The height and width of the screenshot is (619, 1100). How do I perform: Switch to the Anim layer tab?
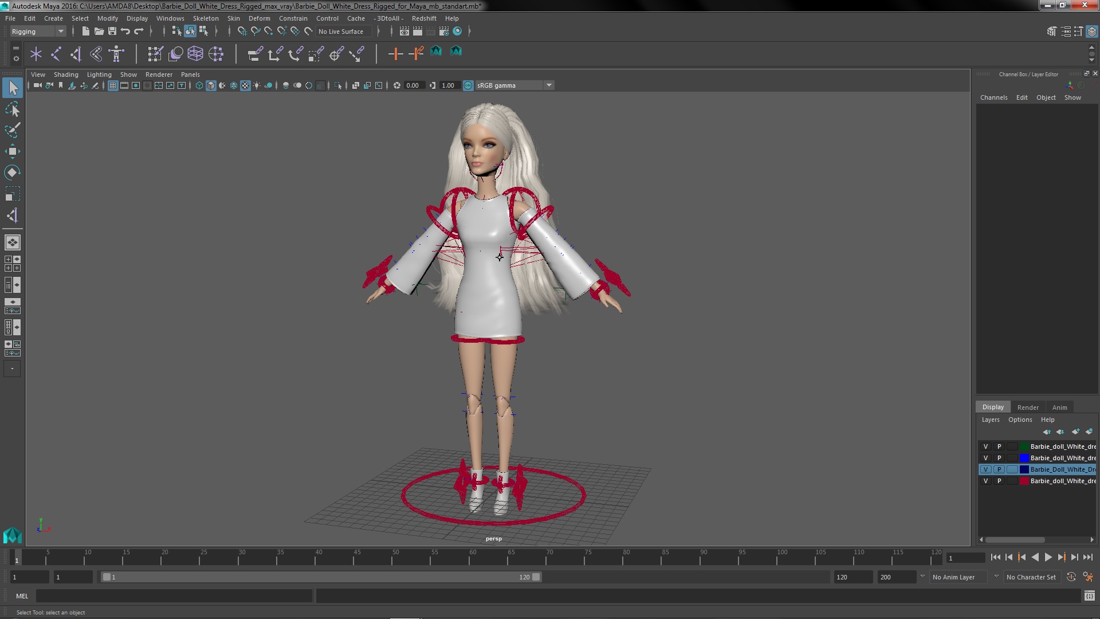point(1059,408)
